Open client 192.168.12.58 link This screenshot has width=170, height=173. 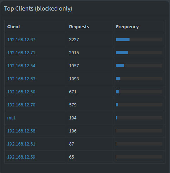[21, 131]
